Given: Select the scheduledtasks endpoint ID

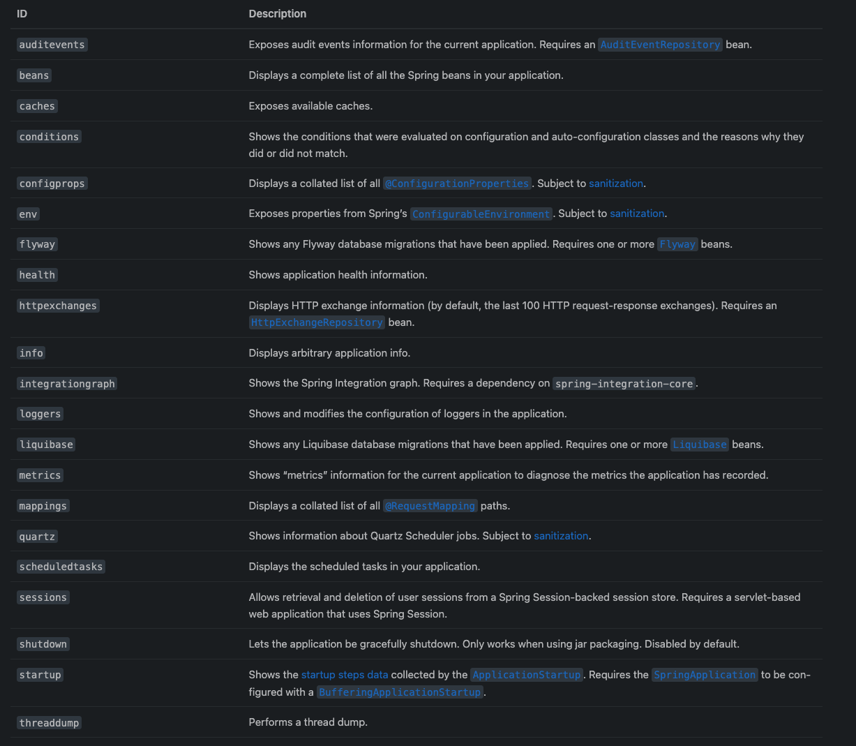Looking at the screenshot, I should click(61, 567).
